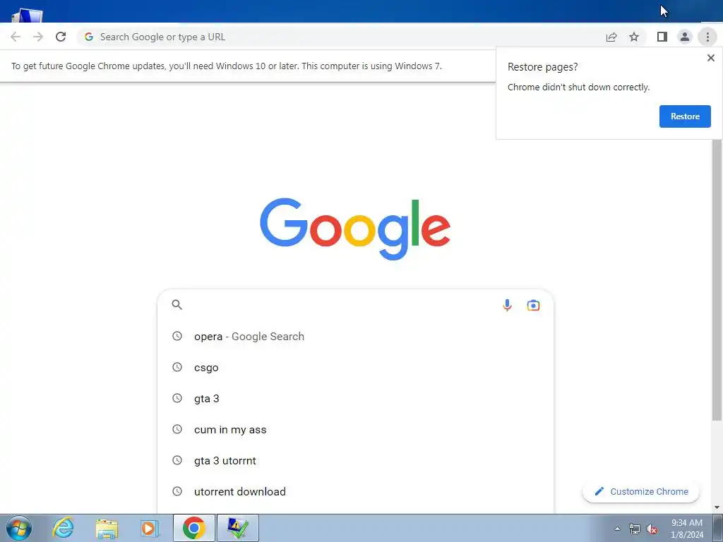Click the muted volume tray icon

[652, 529]
